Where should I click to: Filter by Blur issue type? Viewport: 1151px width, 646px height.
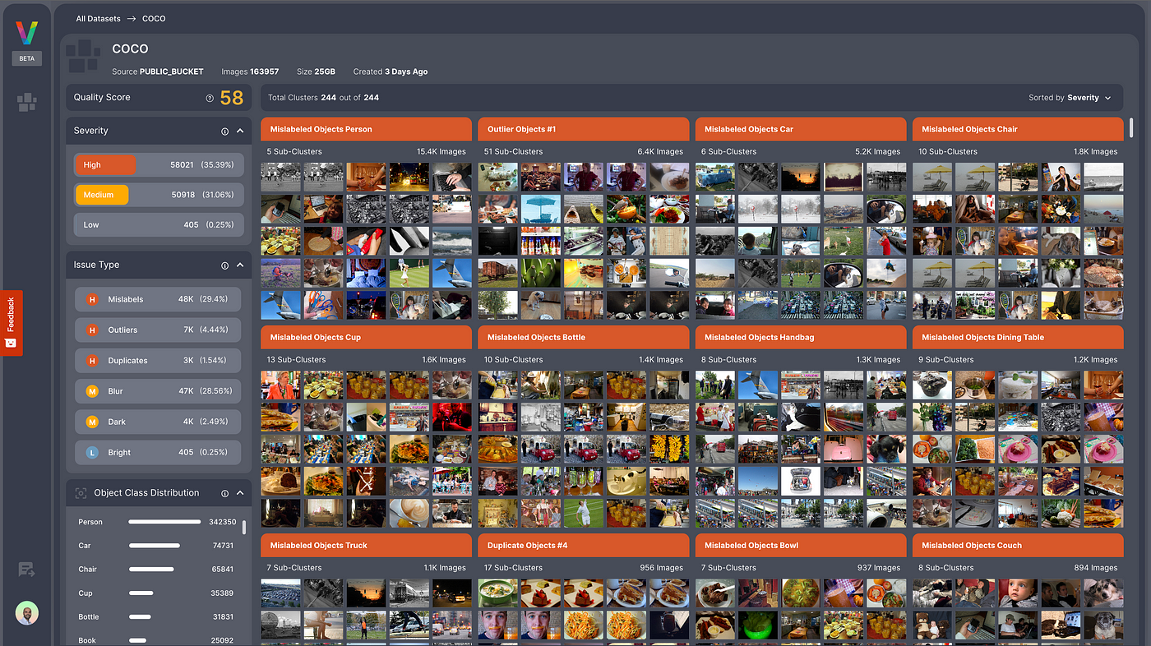click(158, 391)
